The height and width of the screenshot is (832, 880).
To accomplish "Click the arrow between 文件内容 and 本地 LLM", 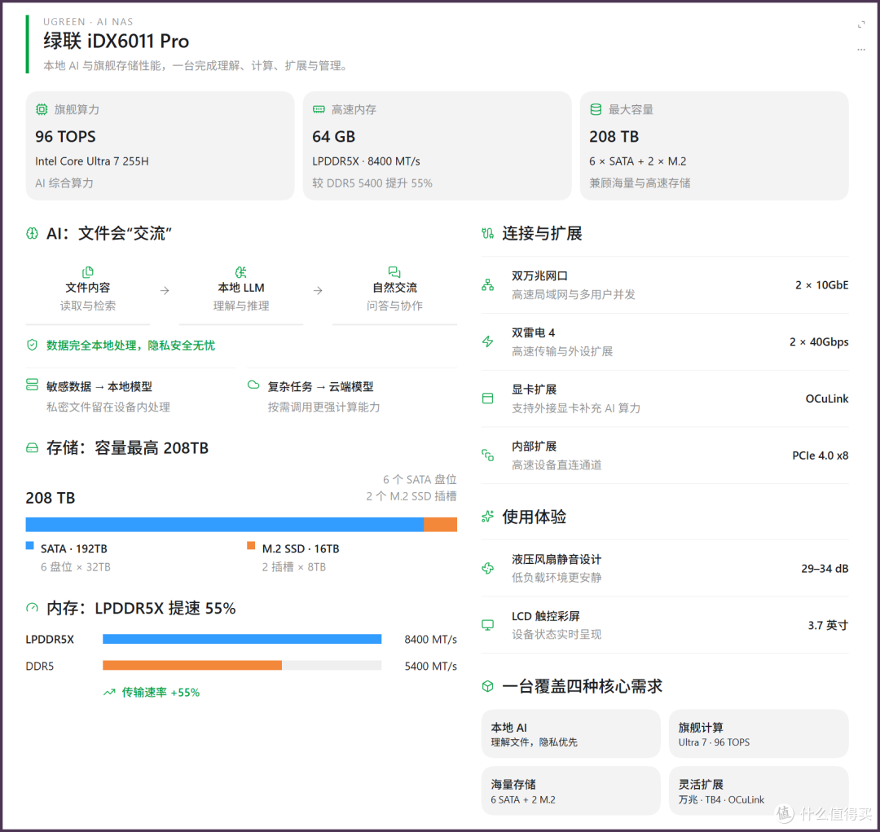I will 165,290.
